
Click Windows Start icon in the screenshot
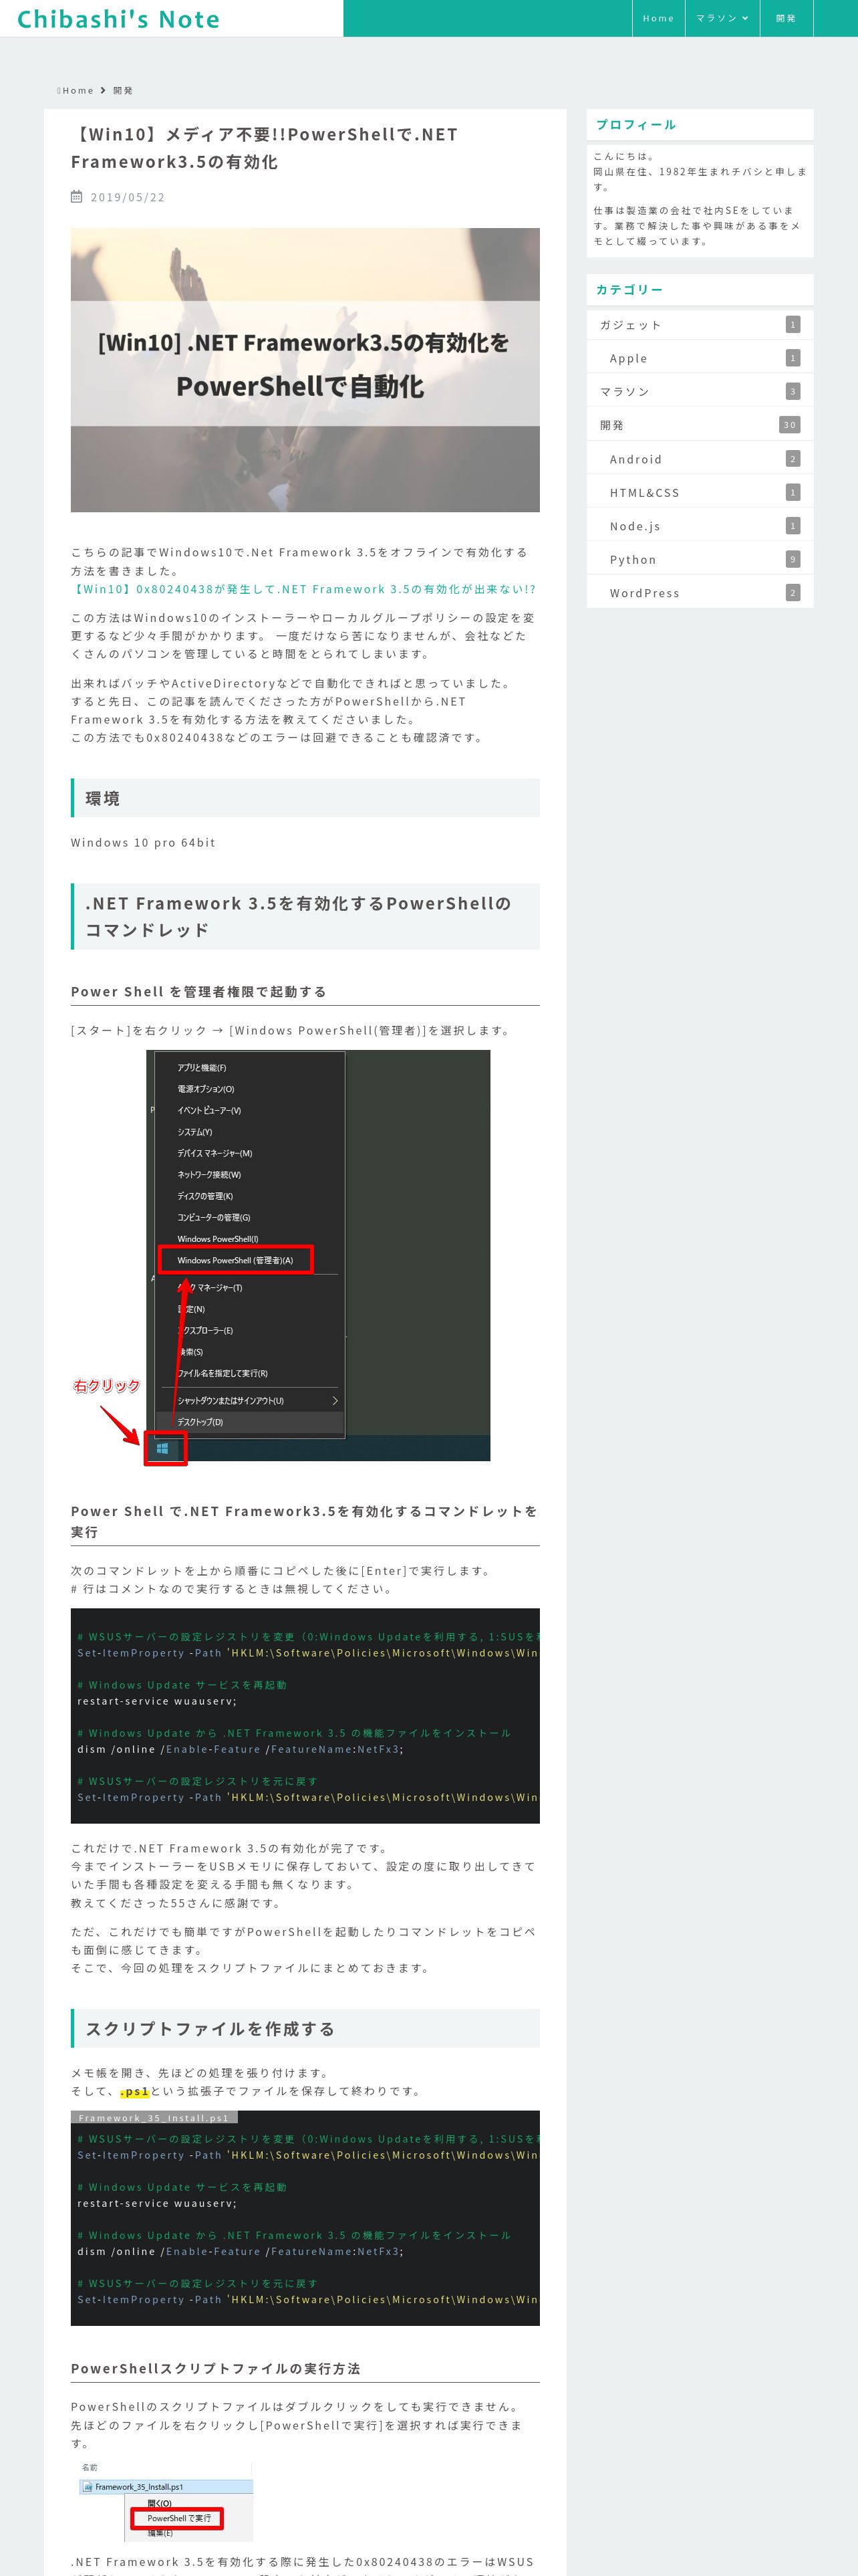[x=162, y=1449]
